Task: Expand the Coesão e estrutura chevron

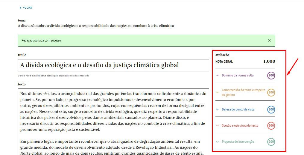Action: pos(218,125)
